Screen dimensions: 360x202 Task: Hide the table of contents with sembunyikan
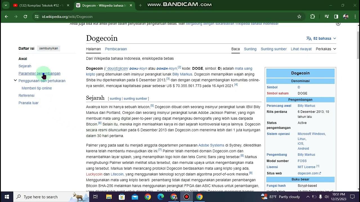(x=49, y=48)
